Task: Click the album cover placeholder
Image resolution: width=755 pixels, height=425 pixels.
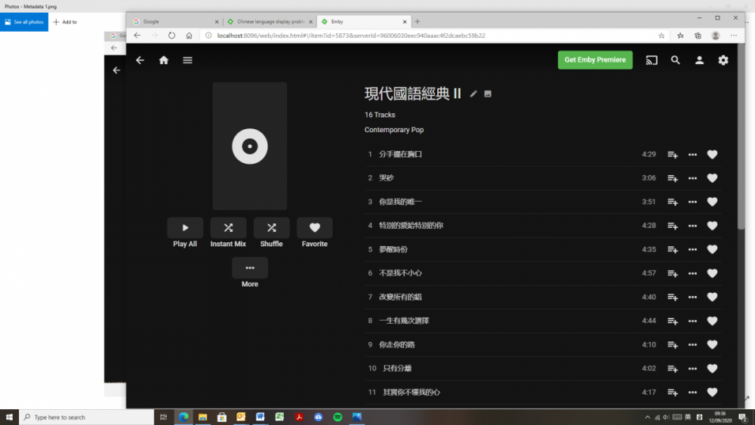Action: click(x=250, y=146)
